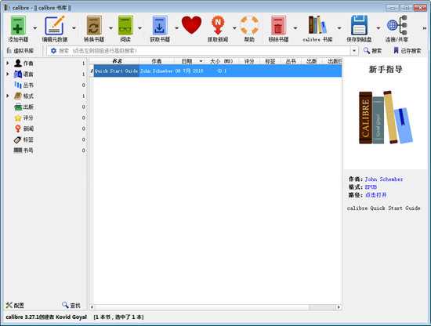Viewport: 431px width, 326px height.
Task: Open the Read book glasses icon
Action: point(125,25)
